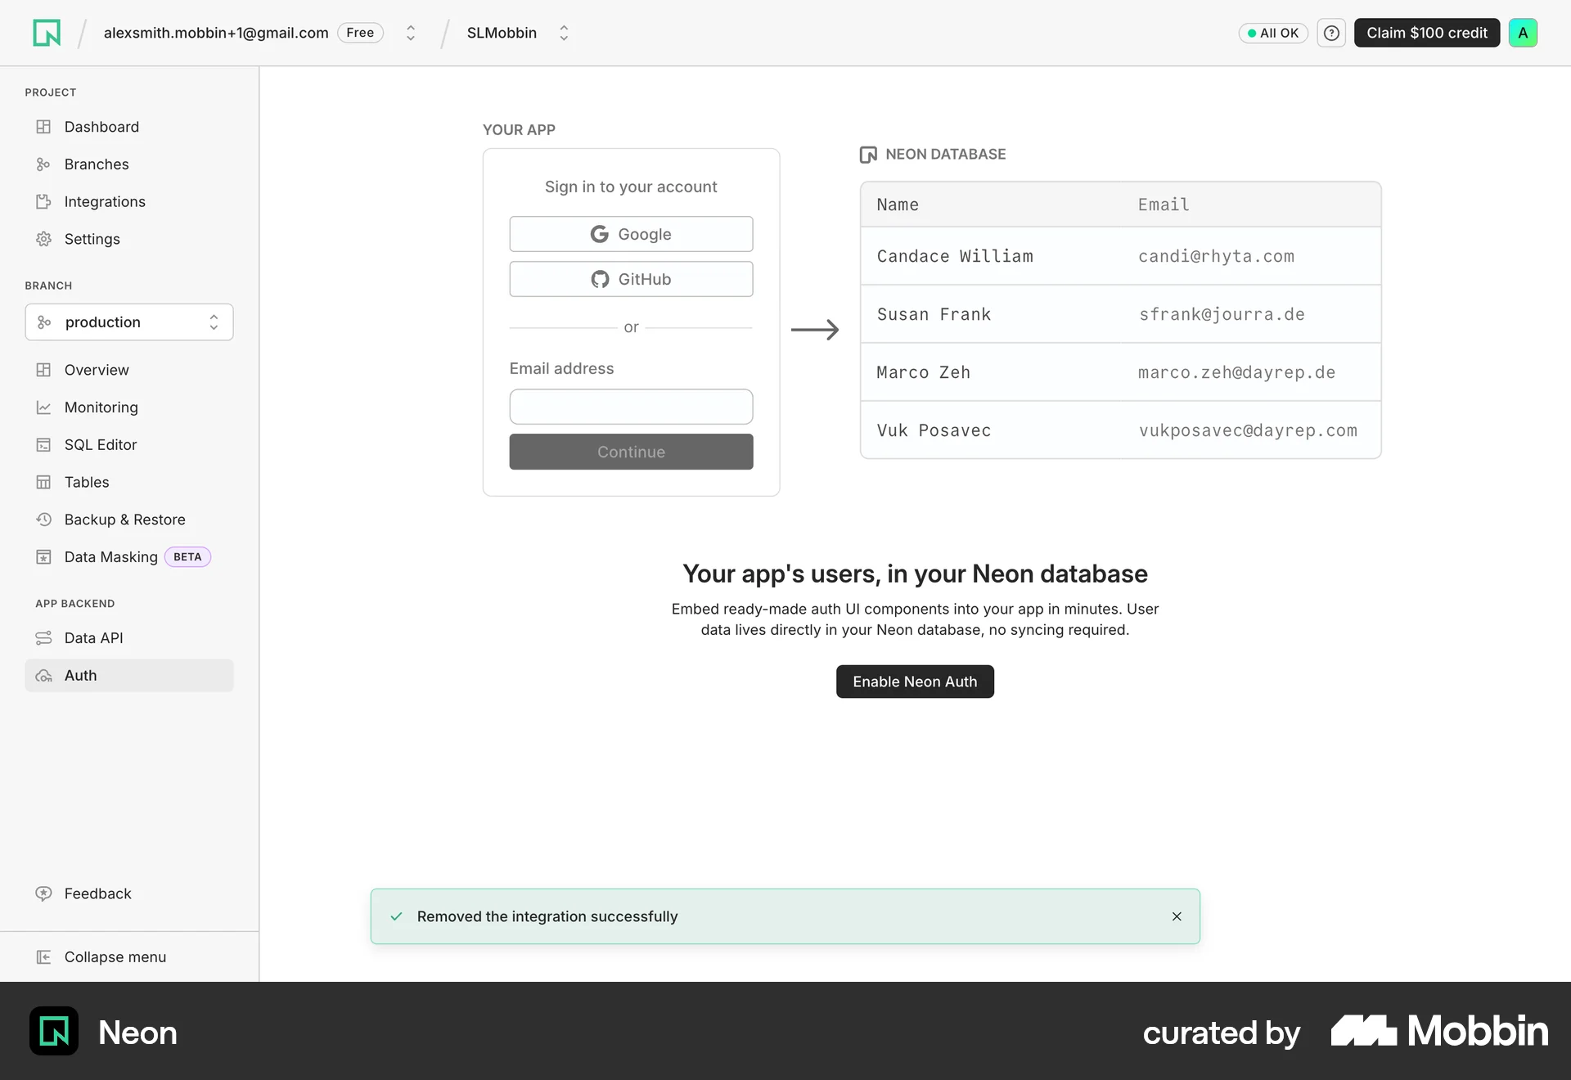1571x1080 pixels.
Task: Click Enable Neon Auth button
Action: coord(915,682)
